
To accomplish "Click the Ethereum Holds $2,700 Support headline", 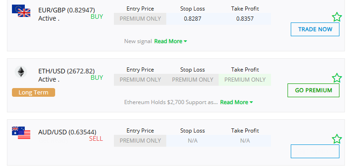I will [171, 102].
